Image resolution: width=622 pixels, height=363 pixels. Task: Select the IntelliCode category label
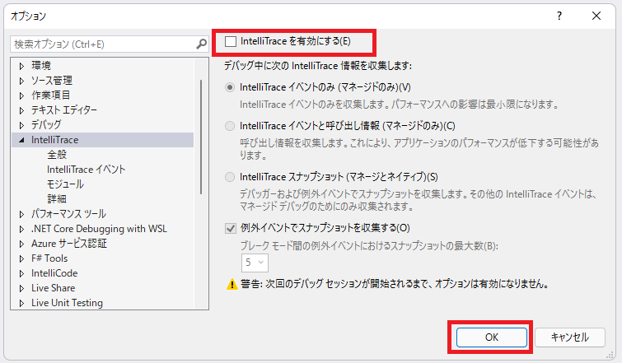click(x=54, y=273)
